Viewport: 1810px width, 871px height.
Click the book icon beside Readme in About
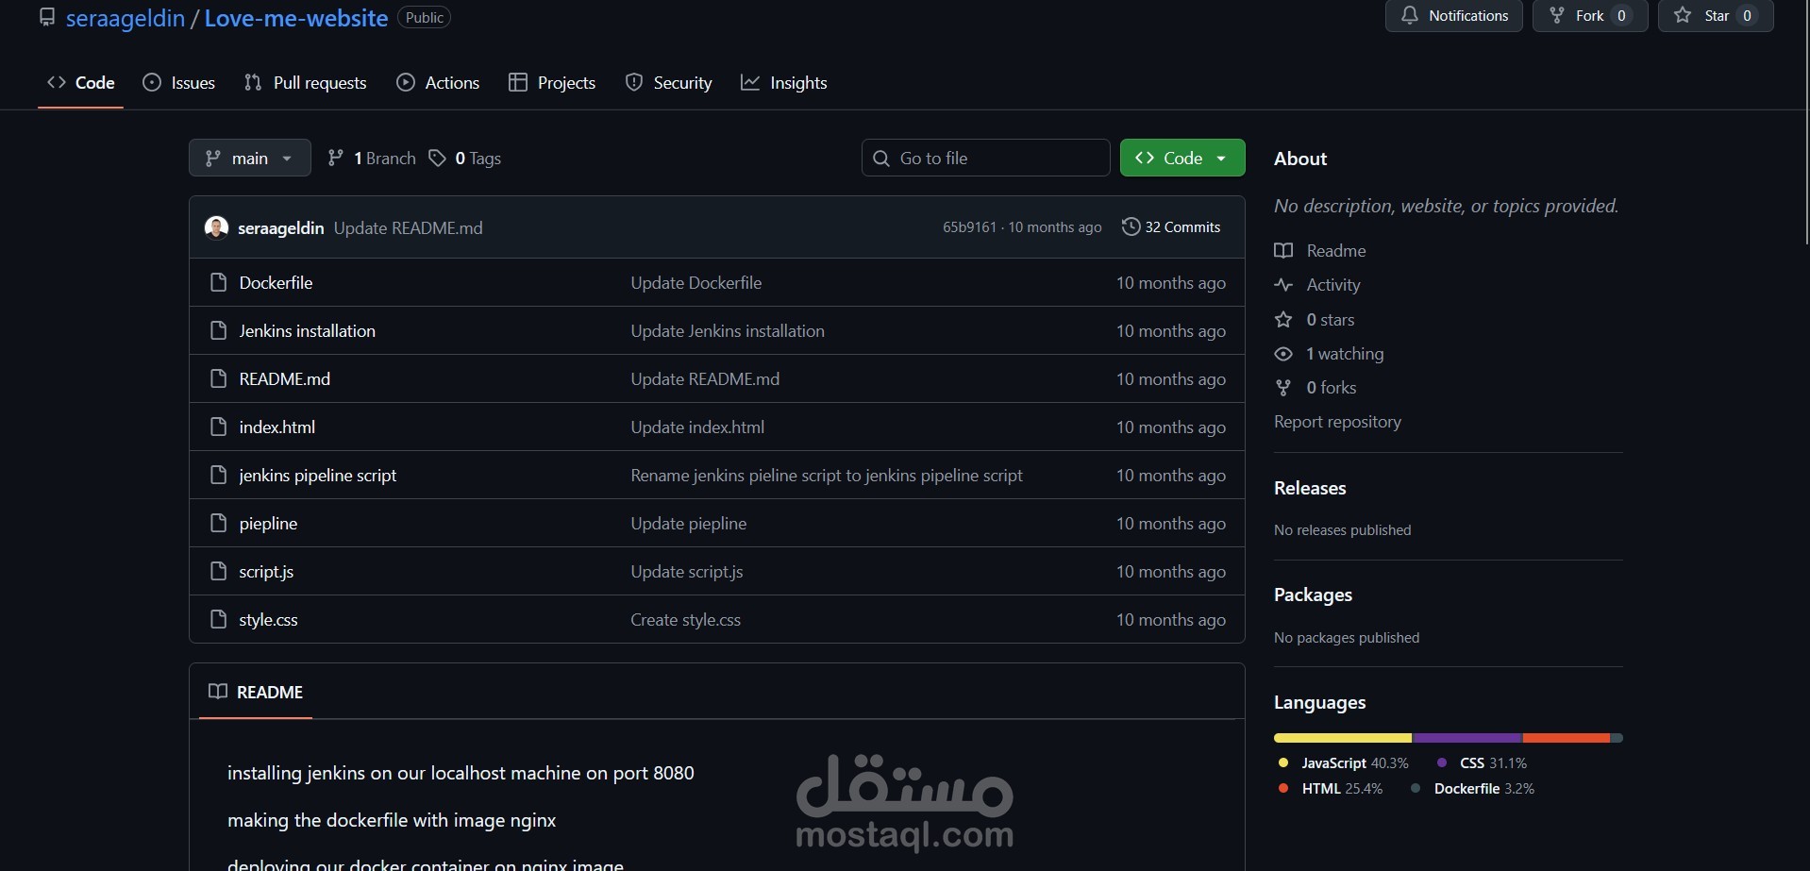(1283, 250)
